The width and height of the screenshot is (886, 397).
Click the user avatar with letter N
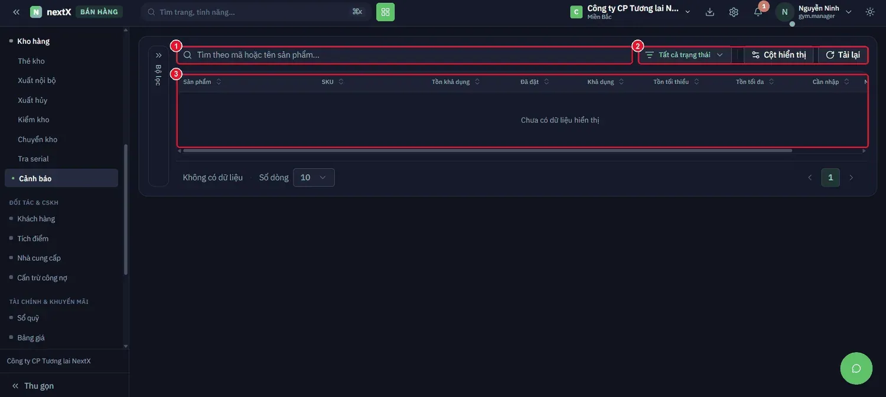point(784,12)
